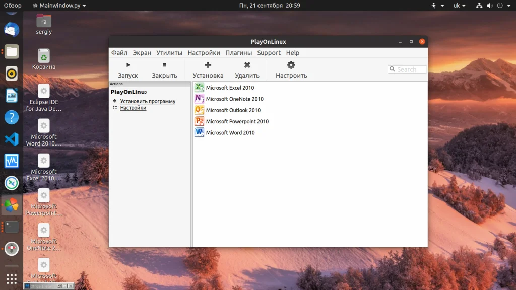Open the Плагины menu
The height and width of the screenshot is (290, 516).
[x=238, y=53]
